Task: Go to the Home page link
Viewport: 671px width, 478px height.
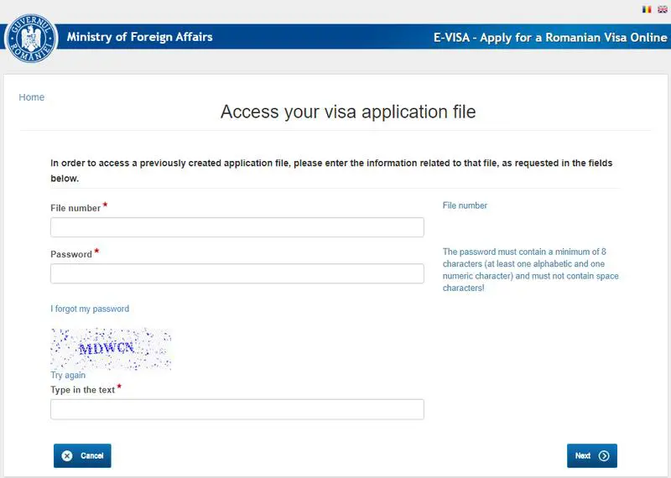Action: point(32,97)
